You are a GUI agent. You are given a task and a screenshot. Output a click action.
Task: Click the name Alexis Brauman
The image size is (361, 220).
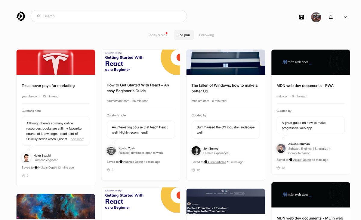click(x=299, y=144)
